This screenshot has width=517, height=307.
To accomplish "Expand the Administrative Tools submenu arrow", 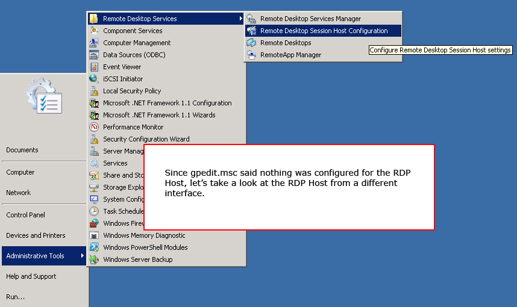I will point(82,256).
